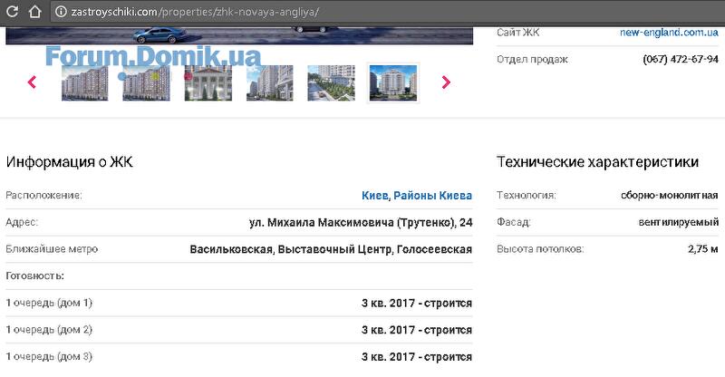Click the Отдел продаж label
The width and height of the screenshot is (725, 377).
click(x=532, y=59)
